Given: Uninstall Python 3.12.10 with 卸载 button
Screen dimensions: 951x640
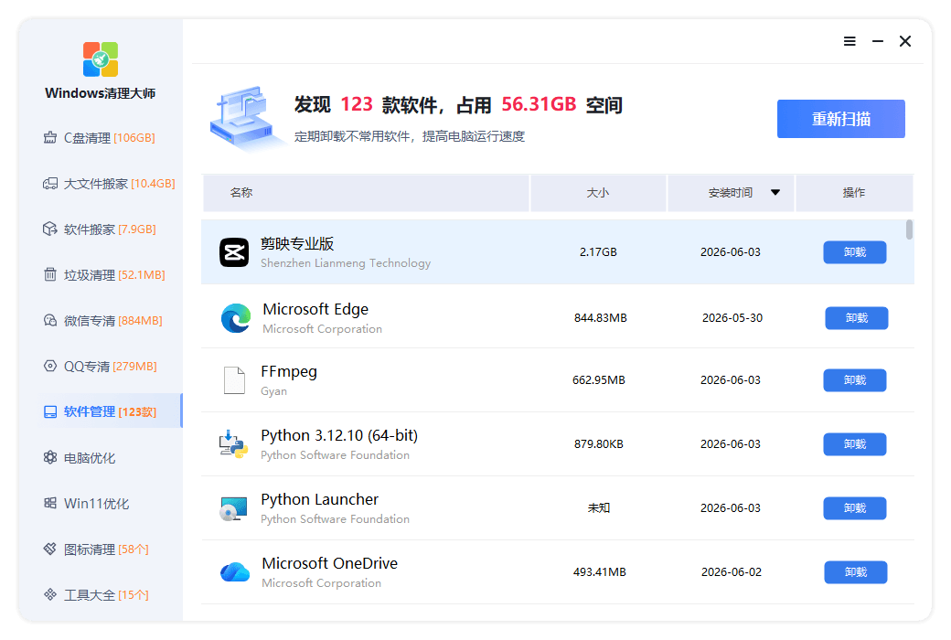Looking at the screenshot, I should point(855,444).
